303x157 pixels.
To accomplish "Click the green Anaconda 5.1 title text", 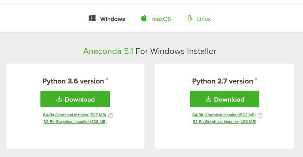I will (x=108, y=51).
